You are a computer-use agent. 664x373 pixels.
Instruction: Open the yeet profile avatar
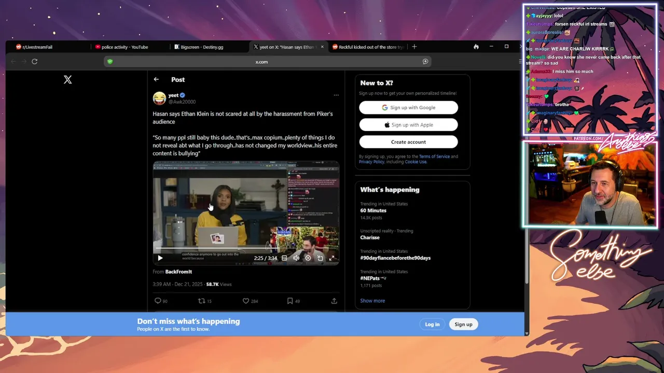pyautogui.click(x=159, y=98)
